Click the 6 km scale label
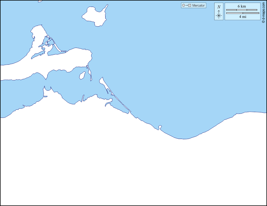267x206 pixels. coord(242,6)
